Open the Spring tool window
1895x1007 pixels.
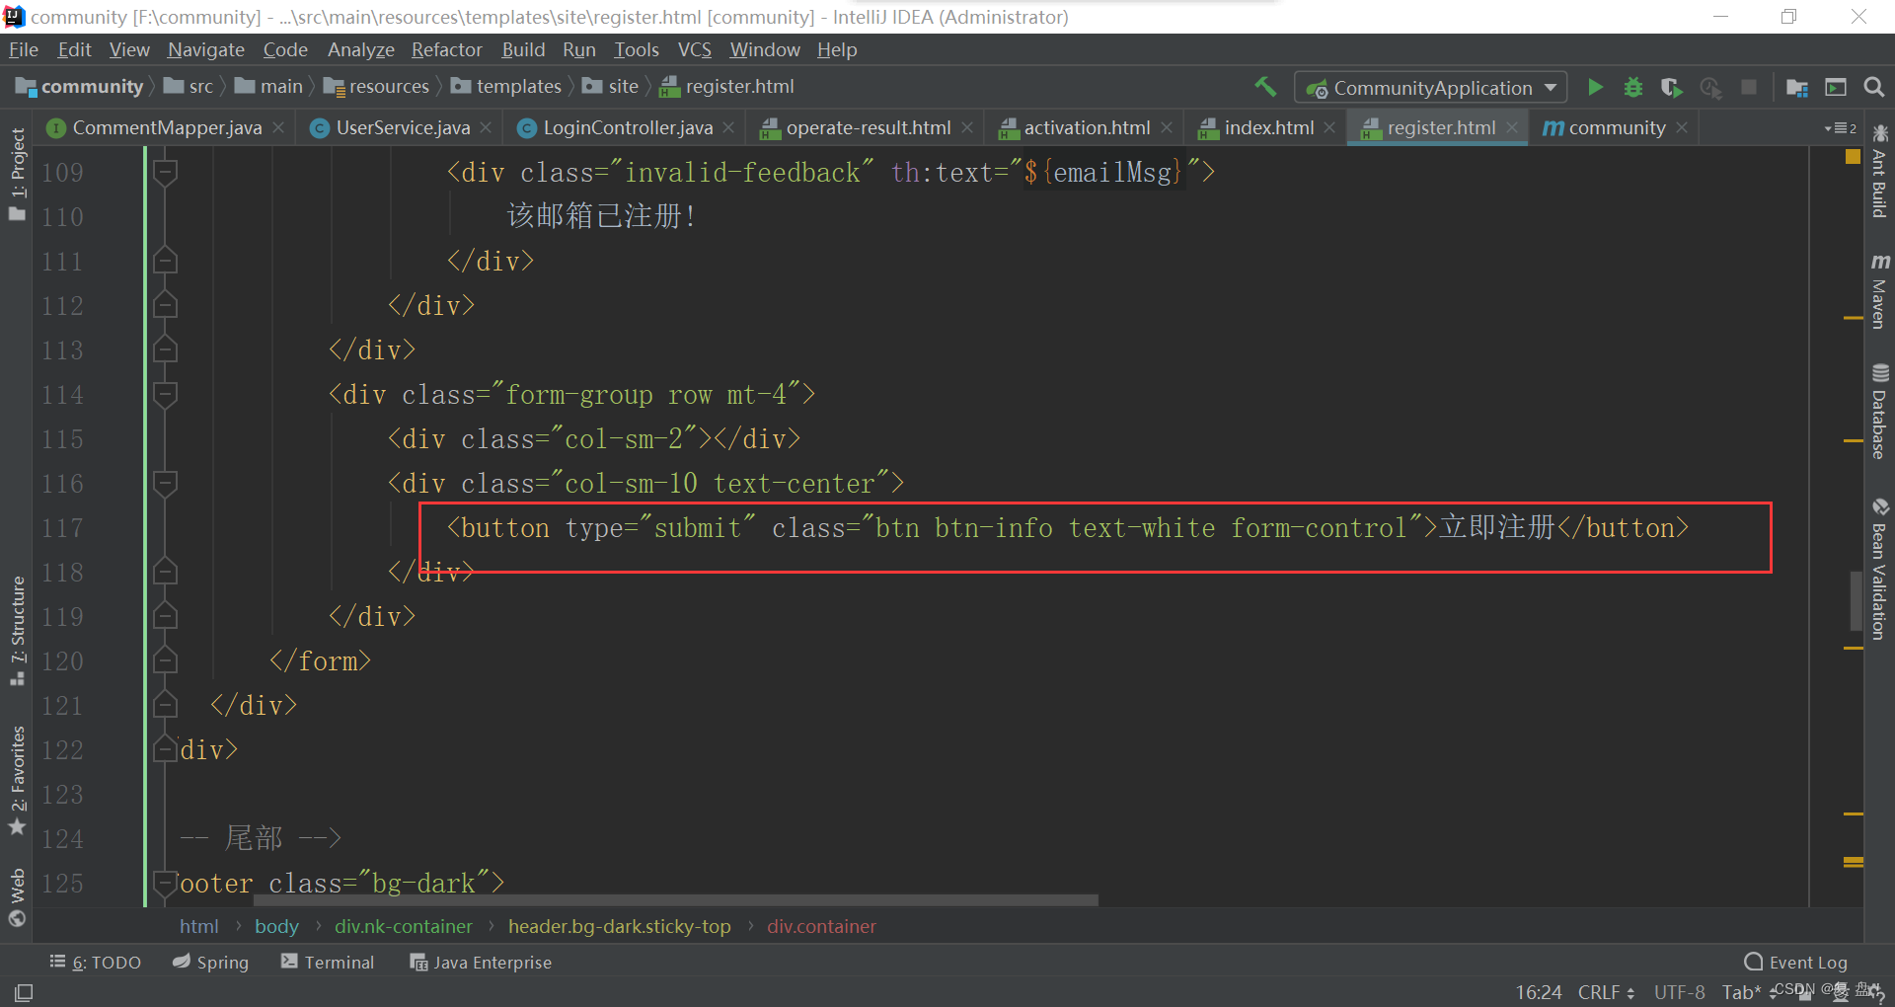pos(210,962)
